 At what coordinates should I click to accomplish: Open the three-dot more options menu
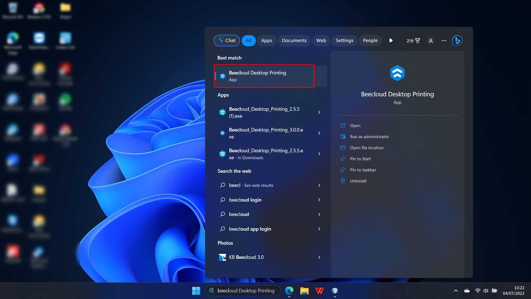[444, 41]
